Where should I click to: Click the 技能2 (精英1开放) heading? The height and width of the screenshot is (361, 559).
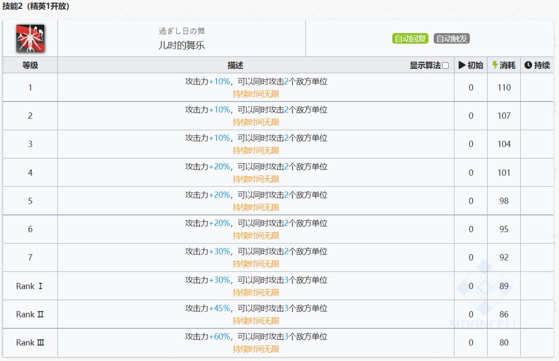point(36,7)
